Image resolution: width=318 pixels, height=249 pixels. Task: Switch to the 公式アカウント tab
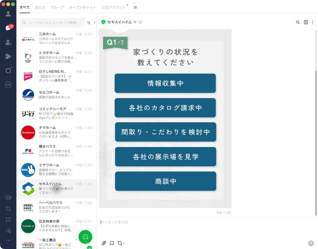coord(114,7)
